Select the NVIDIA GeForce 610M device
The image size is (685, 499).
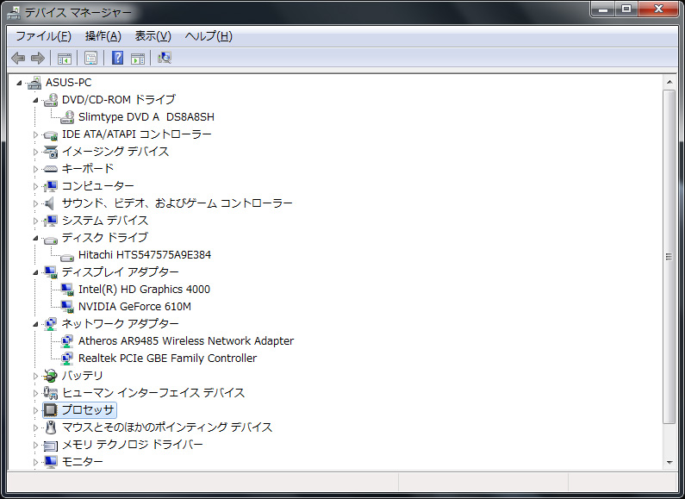(x=134, y=306)
